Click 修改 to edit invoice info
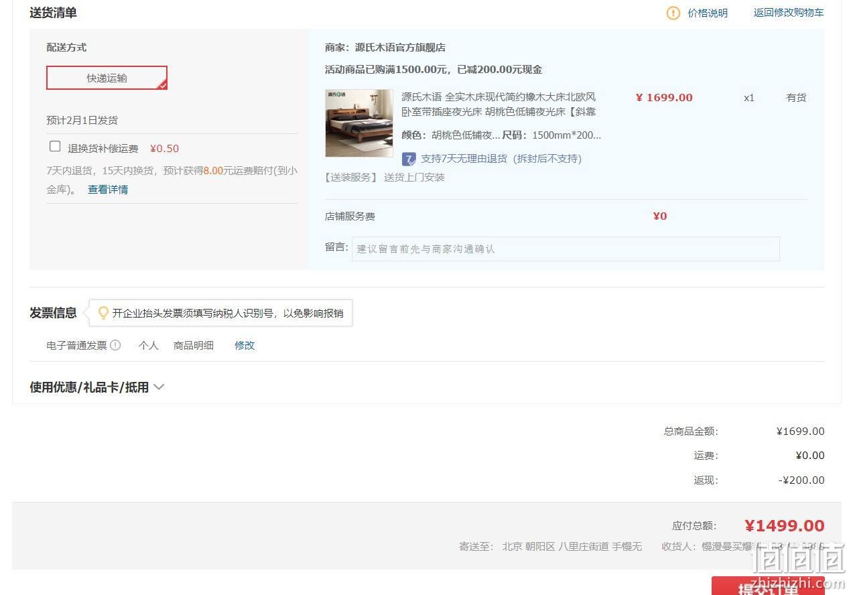The height and width of the screenshot is (595, 851). 245,346
